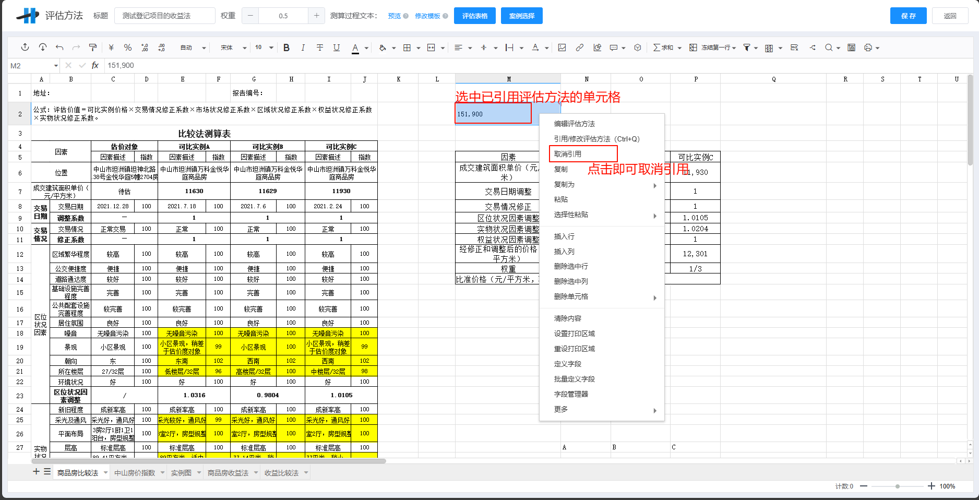Open the search tool
The width and height of the screenshot is (979, 500).
pyautogui.click(x=829, y=47)
